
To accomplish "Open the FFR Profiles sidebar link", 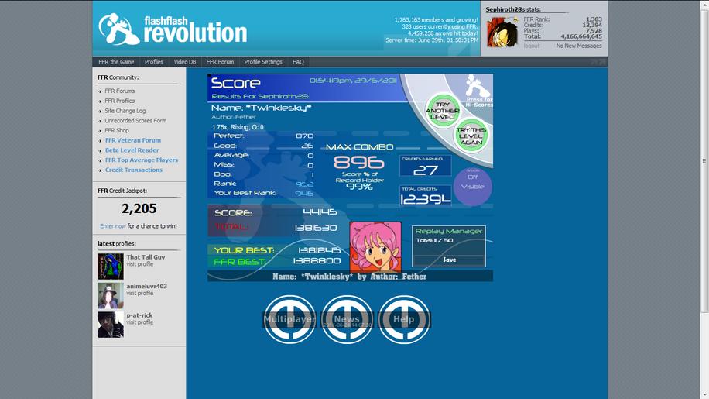I will point(120,101).
